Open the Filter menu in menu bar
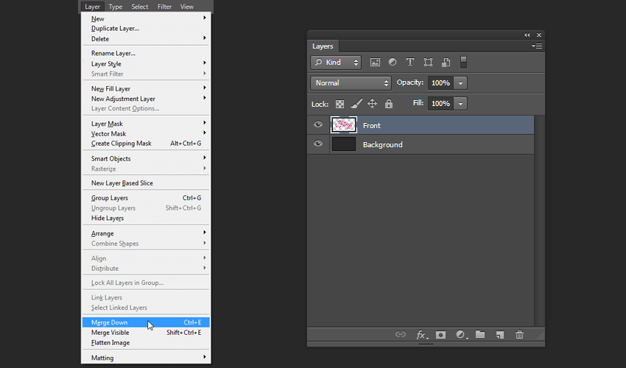The image size is (626, 368). click(164, 7)
